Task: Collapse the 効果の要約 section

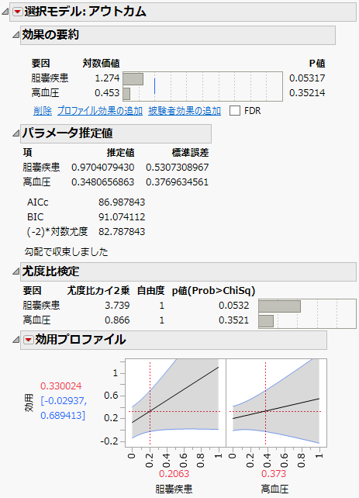Action: tap(16, 35)
